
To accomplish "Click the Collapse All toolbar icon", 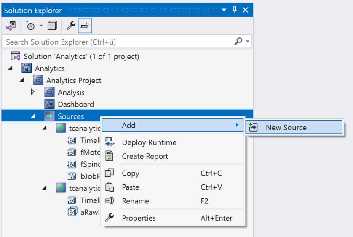I will 52,26.
